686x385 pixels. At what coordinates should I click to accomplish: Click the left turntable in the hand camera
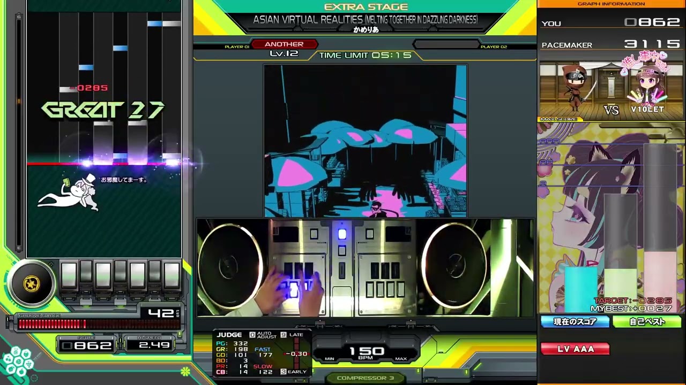230,266
